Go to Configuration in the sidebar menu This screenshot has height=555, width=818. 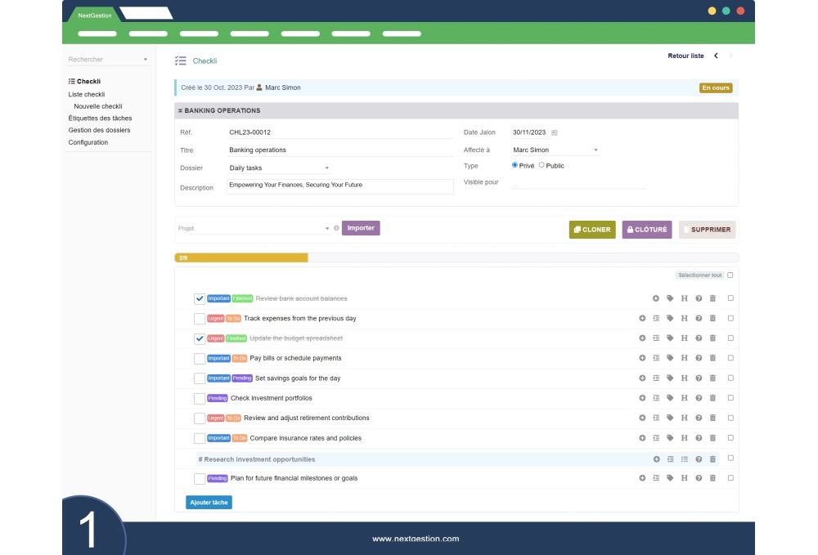[x=88, y=142]
